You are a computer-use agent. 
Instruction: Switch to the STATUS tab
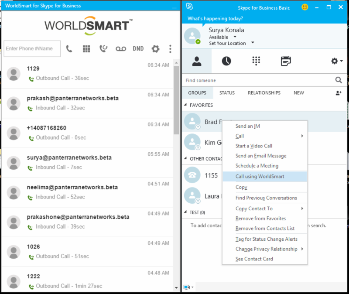click(227, 93)
